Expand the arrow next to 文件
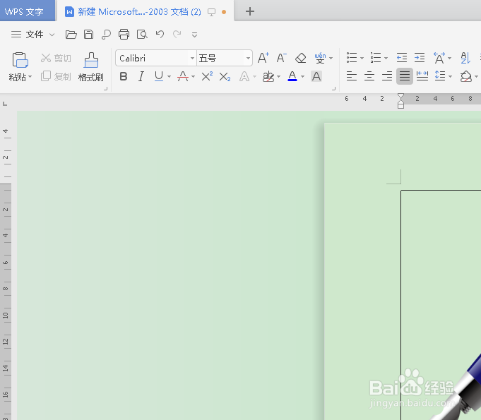481x420 pixels. pos(52,35)
